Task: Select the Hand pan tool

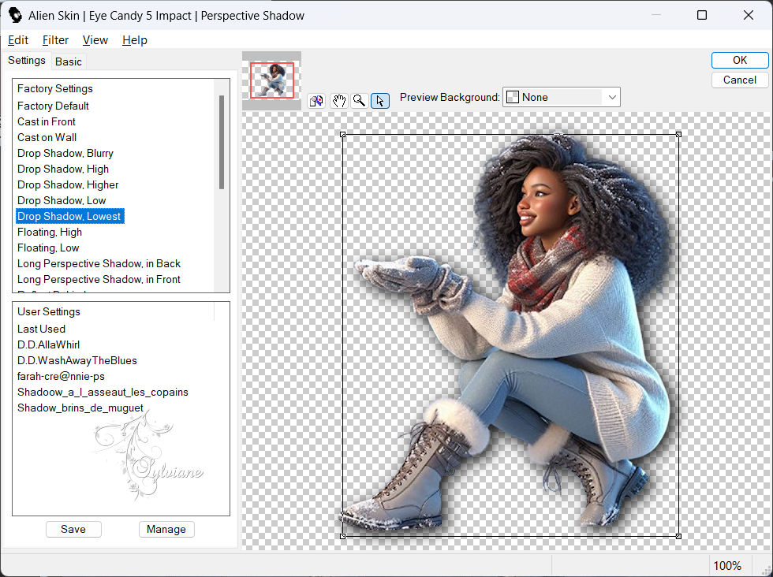Action: click(338, 101)
